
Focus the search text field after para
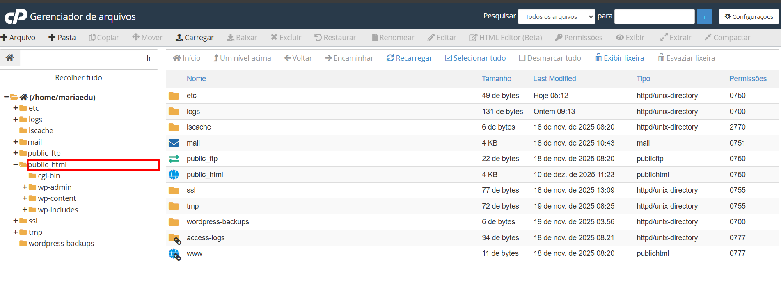[x=654, y=16]
